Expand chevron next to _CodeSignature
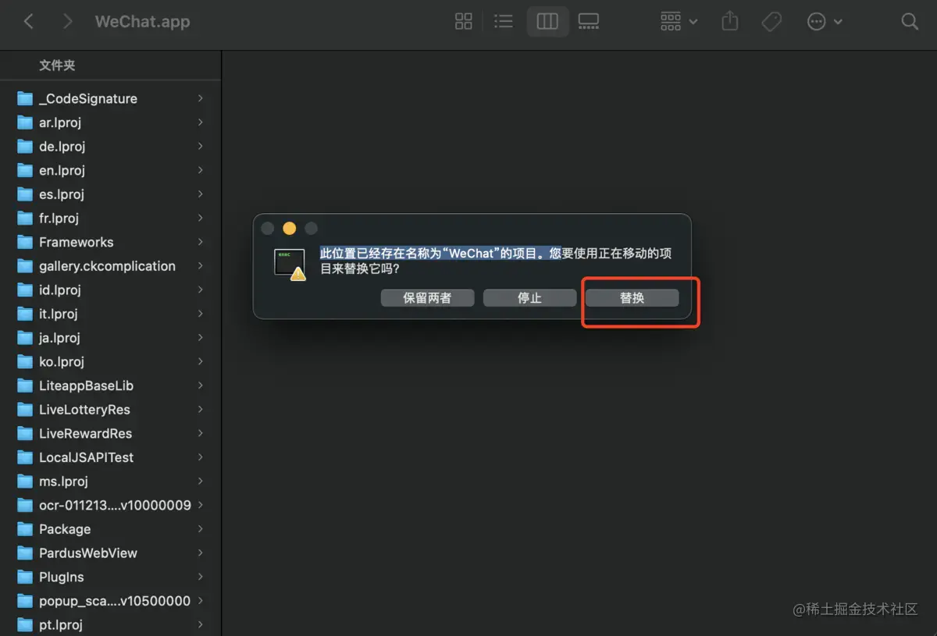The image size is (937, 636). tap(201, 98)
